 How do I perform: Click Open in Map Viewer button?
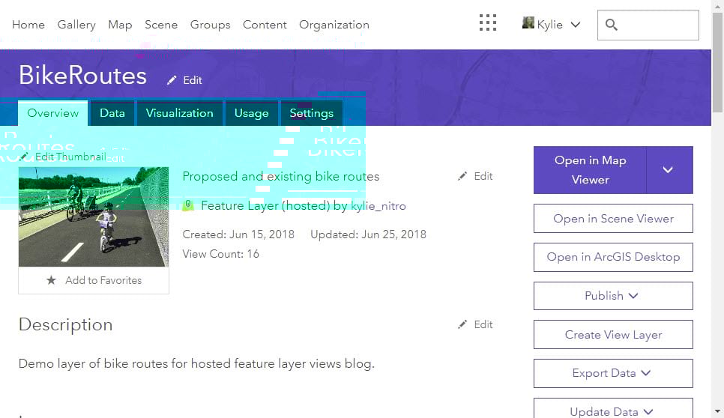click(590, 170)
